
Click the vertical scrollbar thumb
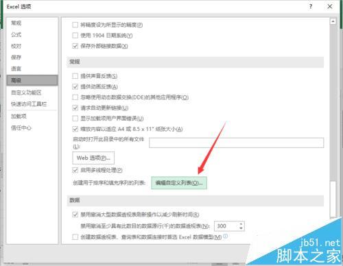tap(333, 199)
